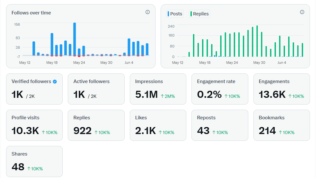Open the Engagements 13.6K card

[x=282, y=89]
